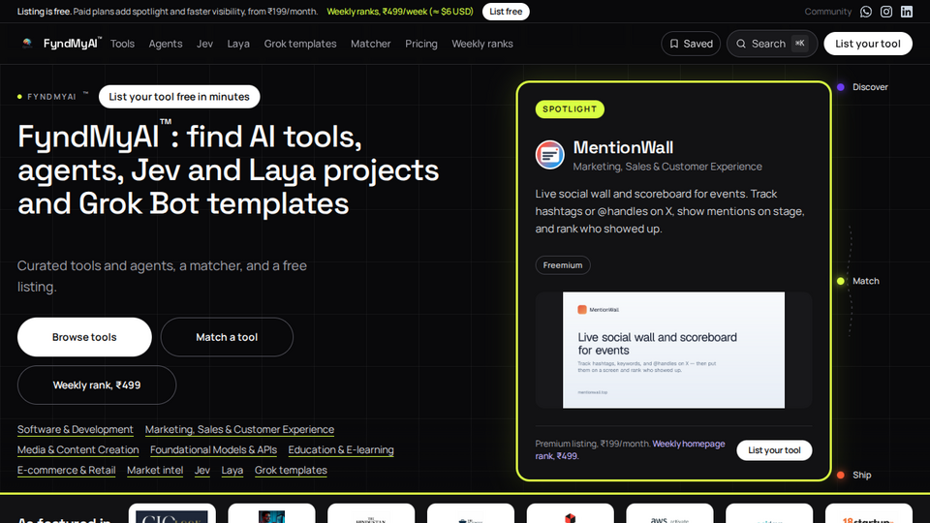This screenshot has height=523, width=930.
Task: Open Education & E-learning link
Action: 341,450
